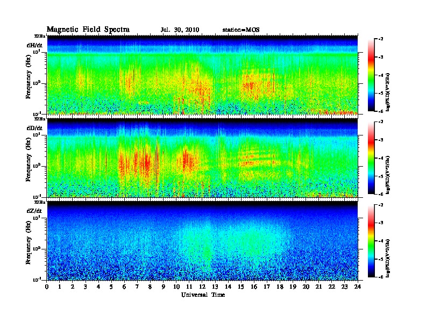Click the '-6' tick on dZ/dt colorbar
Screen dimensions: 426x329
(x=381, y=277)
